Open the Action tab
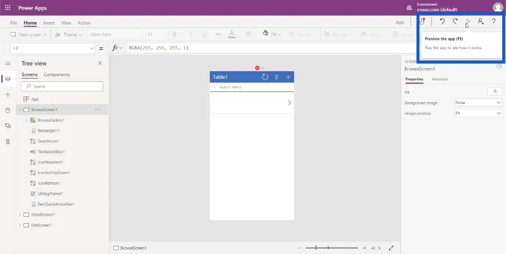506x254 pixels. coord(84,23)
